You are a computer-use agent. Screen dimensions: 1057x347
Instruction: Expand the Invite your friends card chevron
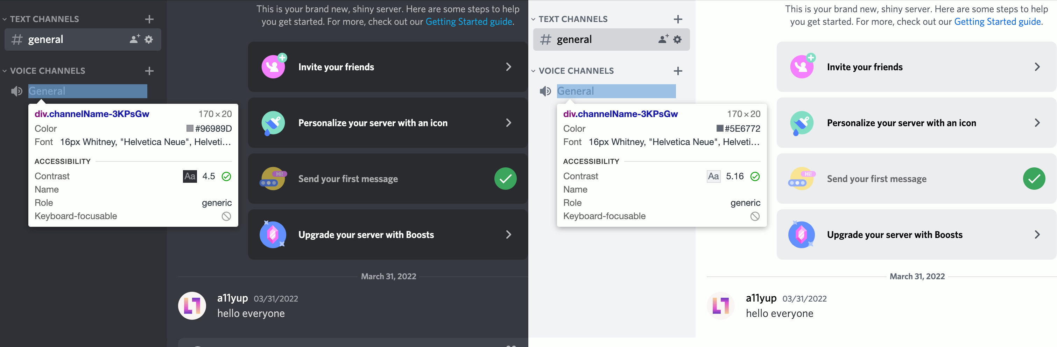pyautogui.click(x=509, y=66)
